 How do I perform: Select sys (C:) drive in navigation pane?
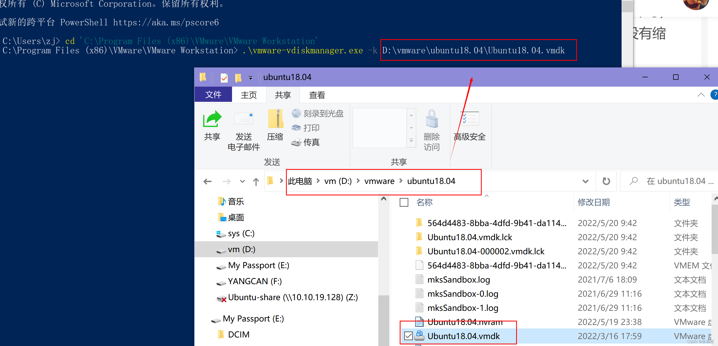(241, 233)
